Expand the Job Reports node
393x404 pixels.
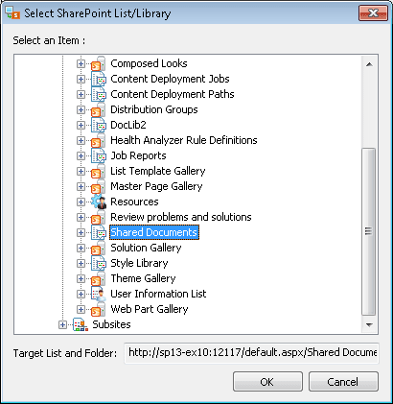point(81,156)
